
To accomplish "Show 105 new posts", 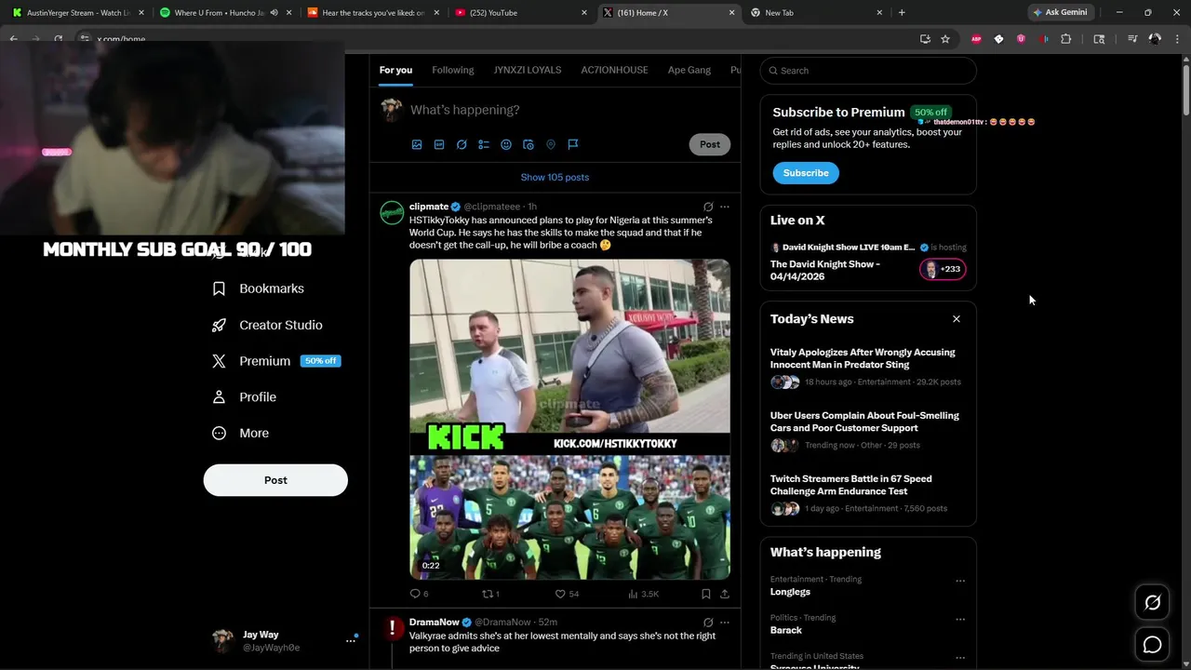I will 555,177.
